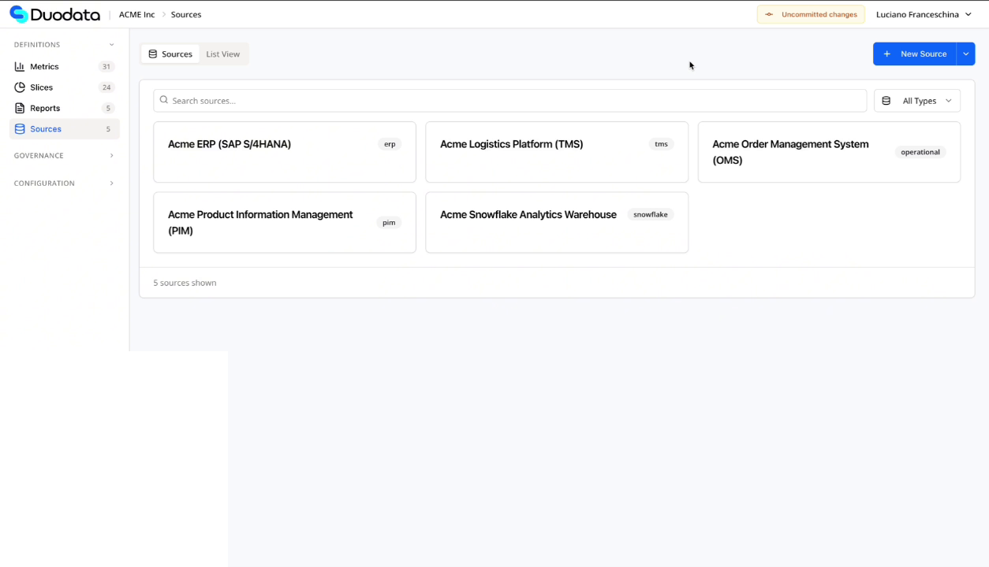Screen dimensions: 989x567
Task: Select the Sources card view tab
Action: [x=170, y=54]
